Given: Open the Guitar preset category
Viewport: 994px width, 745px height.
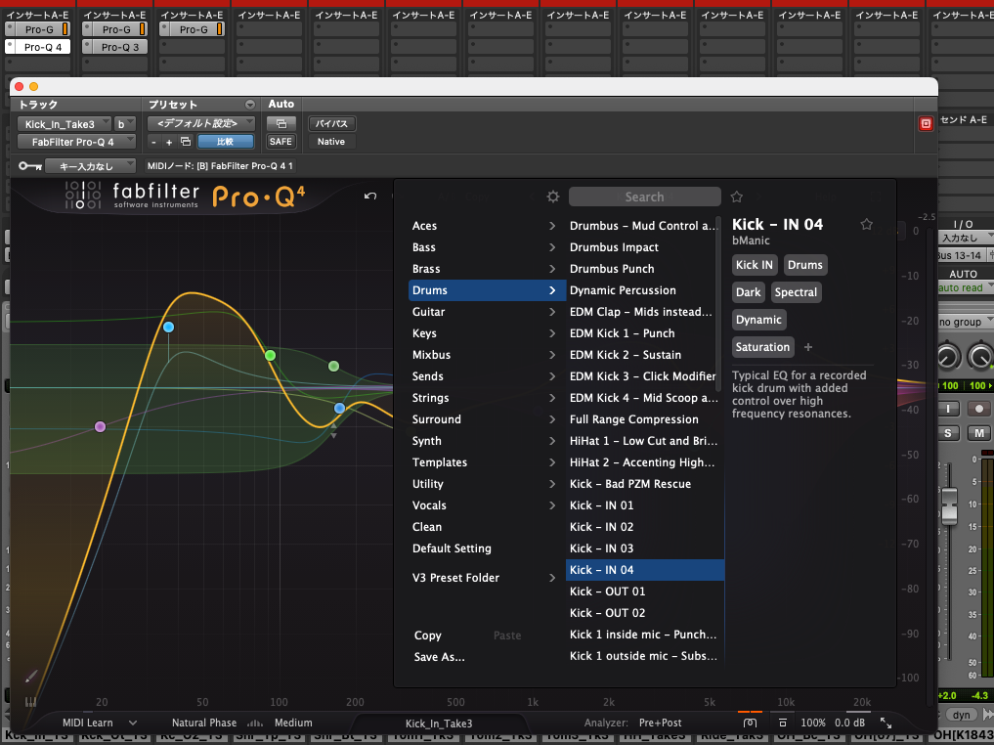Looking at the screenshot, I should click(486, 312).
